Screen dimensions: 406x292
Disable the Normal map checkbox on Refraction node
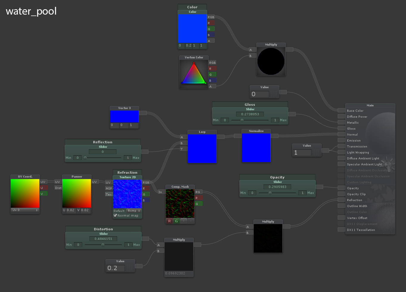(x=115, y=215)
